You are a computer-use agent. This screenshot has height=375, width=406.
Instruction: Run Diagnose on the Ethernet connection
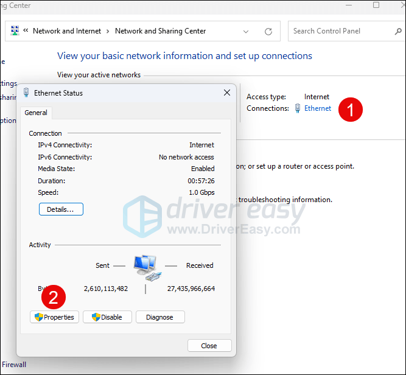click(160, 317)
